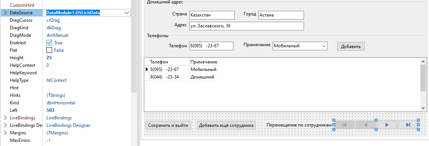Click the First record navigator button
This screenshot has width=429, height=146.
(x=344, y=125)
